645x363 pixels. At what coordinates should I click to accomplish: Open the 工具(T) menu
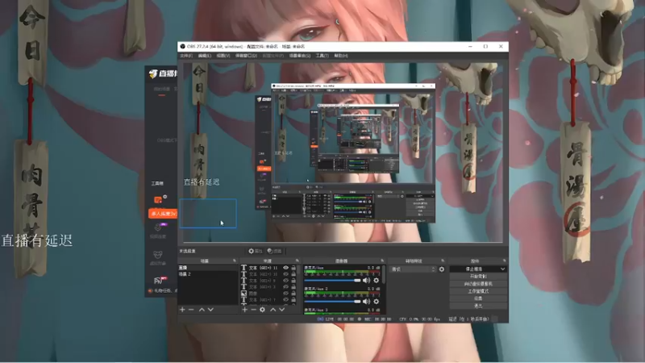tap(322, 56)
